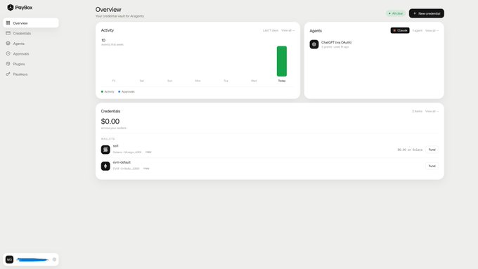
Task: Open the Agents page in sidebar
Action: [x=31, y=44]
